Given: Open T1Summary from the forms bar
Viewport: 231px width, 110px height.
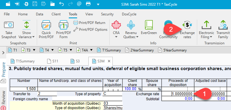Looking at the screenshot, I should point(109,50).
